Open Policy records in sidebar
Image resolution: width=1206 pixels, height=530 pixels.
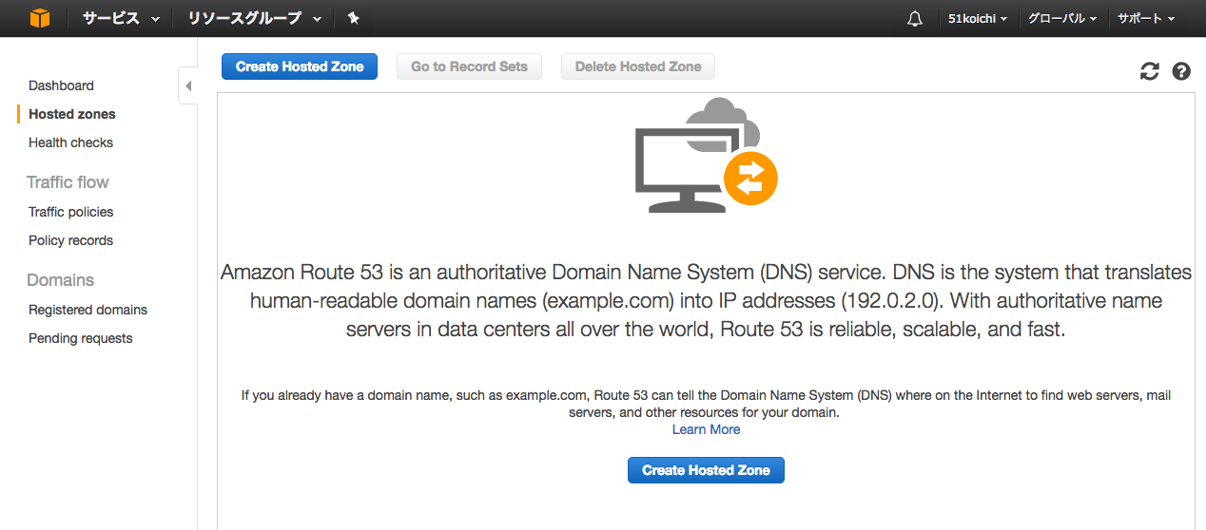pos(70,240)
